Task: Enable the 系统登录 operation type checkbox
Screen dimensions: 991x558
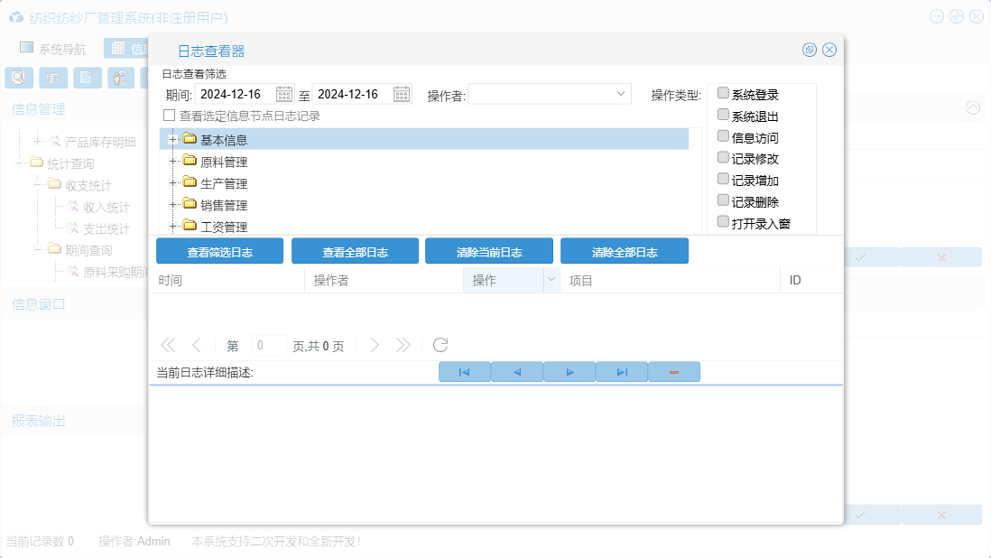Action: pyautogui.click(x=723, y=94)
